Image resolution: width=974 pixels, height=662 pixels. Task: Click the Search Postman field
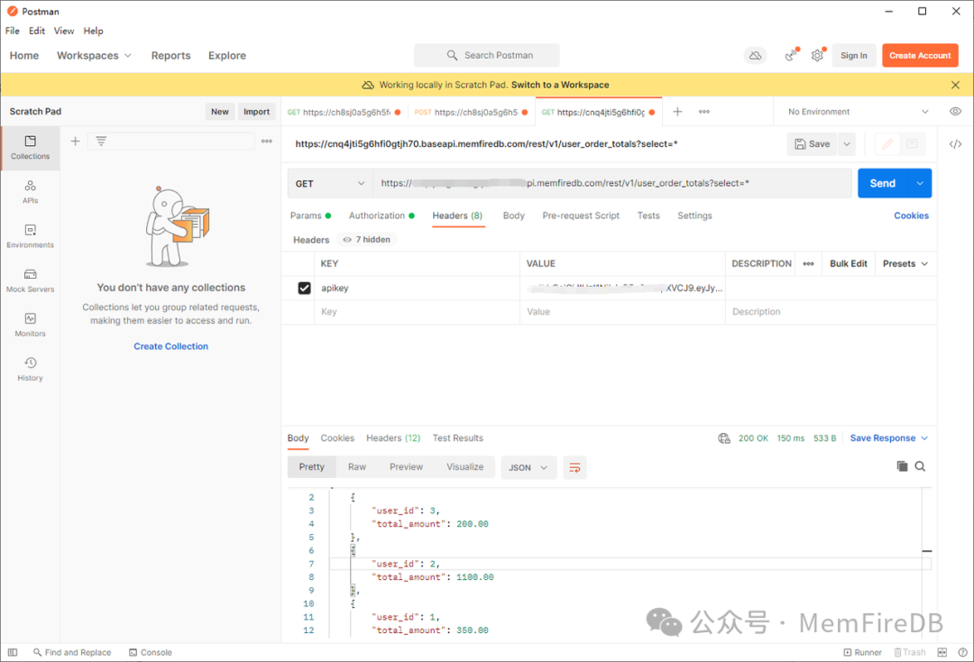click(x=486, y=55)
